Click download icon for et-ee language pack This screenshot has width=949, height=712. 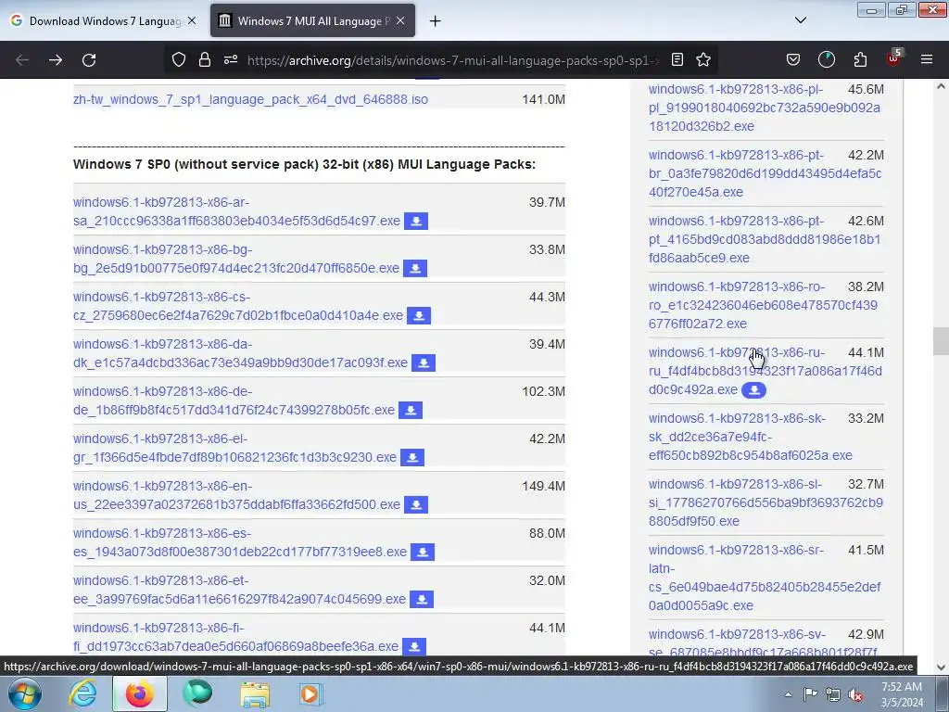422,599
